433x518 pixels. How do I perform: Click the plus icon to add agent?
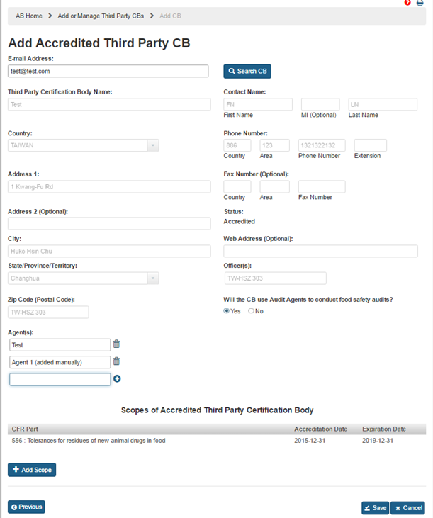(117, 379)
